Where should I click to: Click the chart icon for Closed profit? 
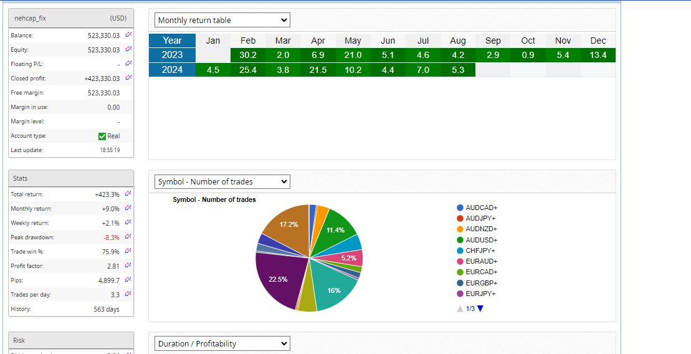[128, 79]
